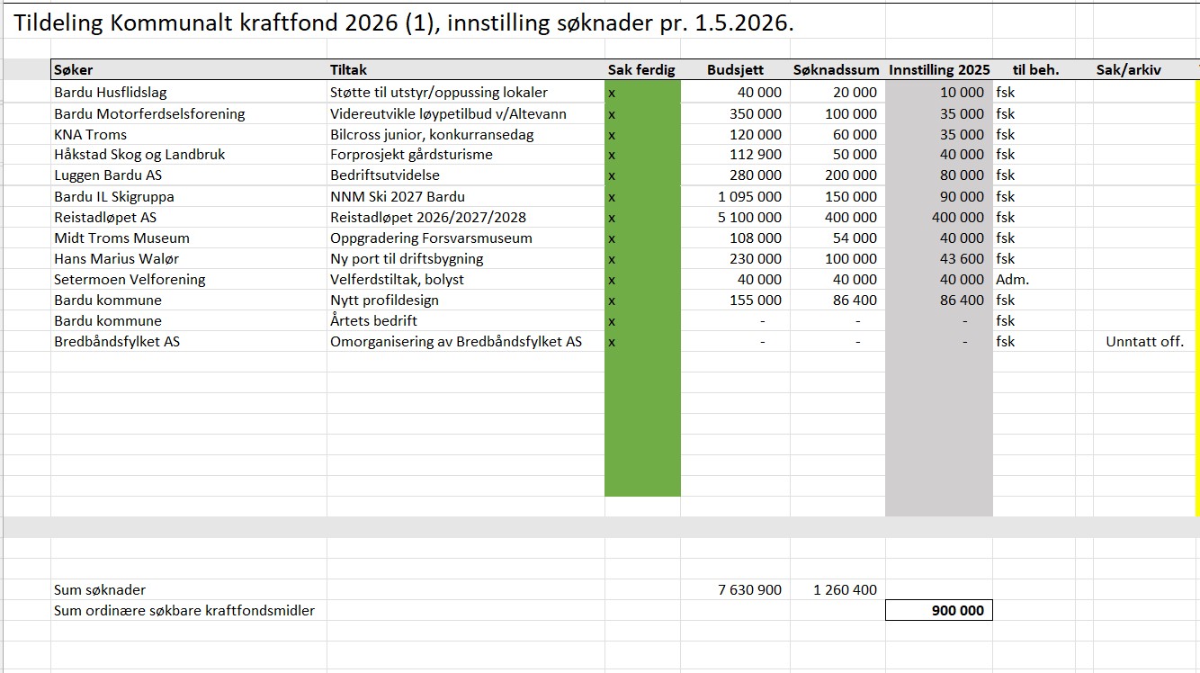Click the 'x' in Reistadløpet AS row

[x=612, y=218]
